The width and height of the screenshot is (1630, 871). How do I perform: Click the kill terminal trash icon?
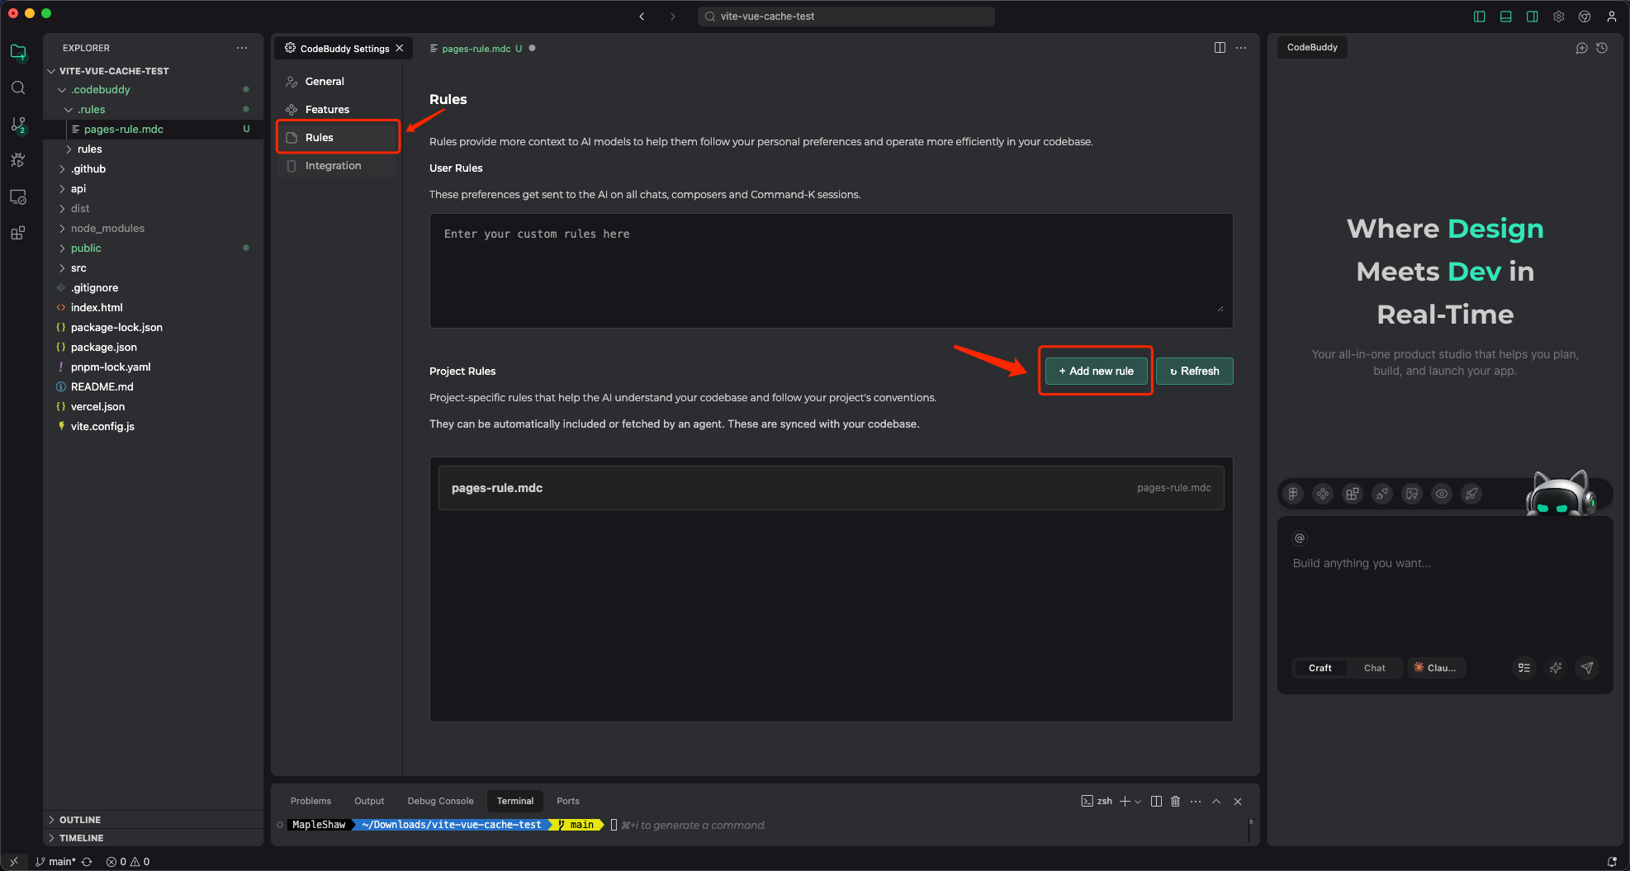point(1175,801)
